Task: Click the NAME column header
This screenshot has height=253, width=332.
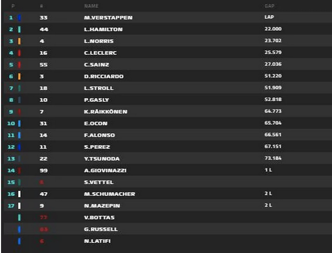Action: [91, 6]
